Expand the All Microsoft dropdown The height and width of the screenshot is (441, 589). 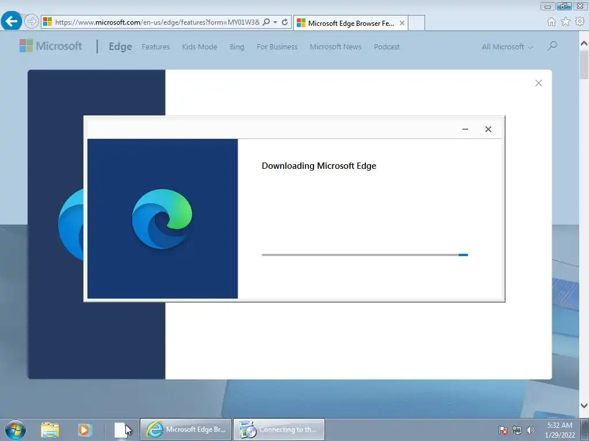[507, 47]
